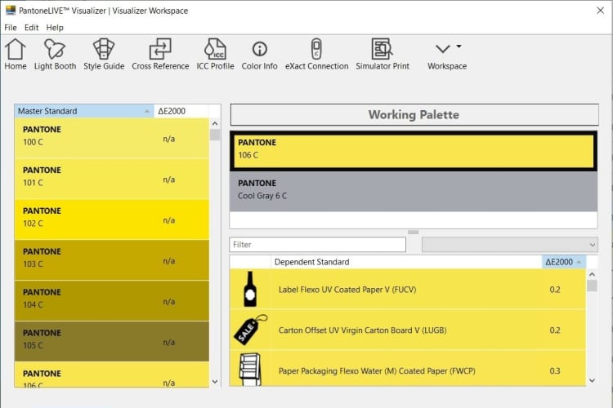Sort by Master Standard column header
Viewport: 613px width, 408px height.
click(x=84, y=111)
